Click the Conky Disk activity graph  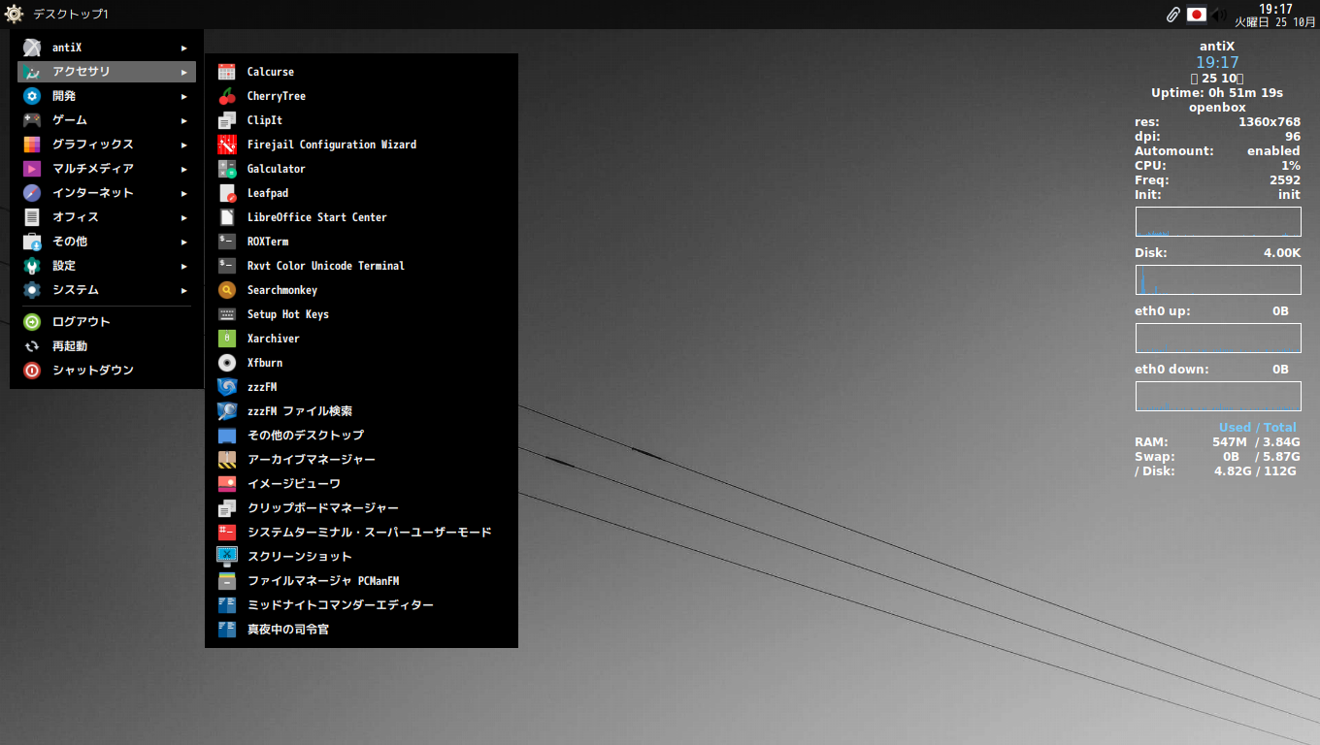[x=1218, y=280]
